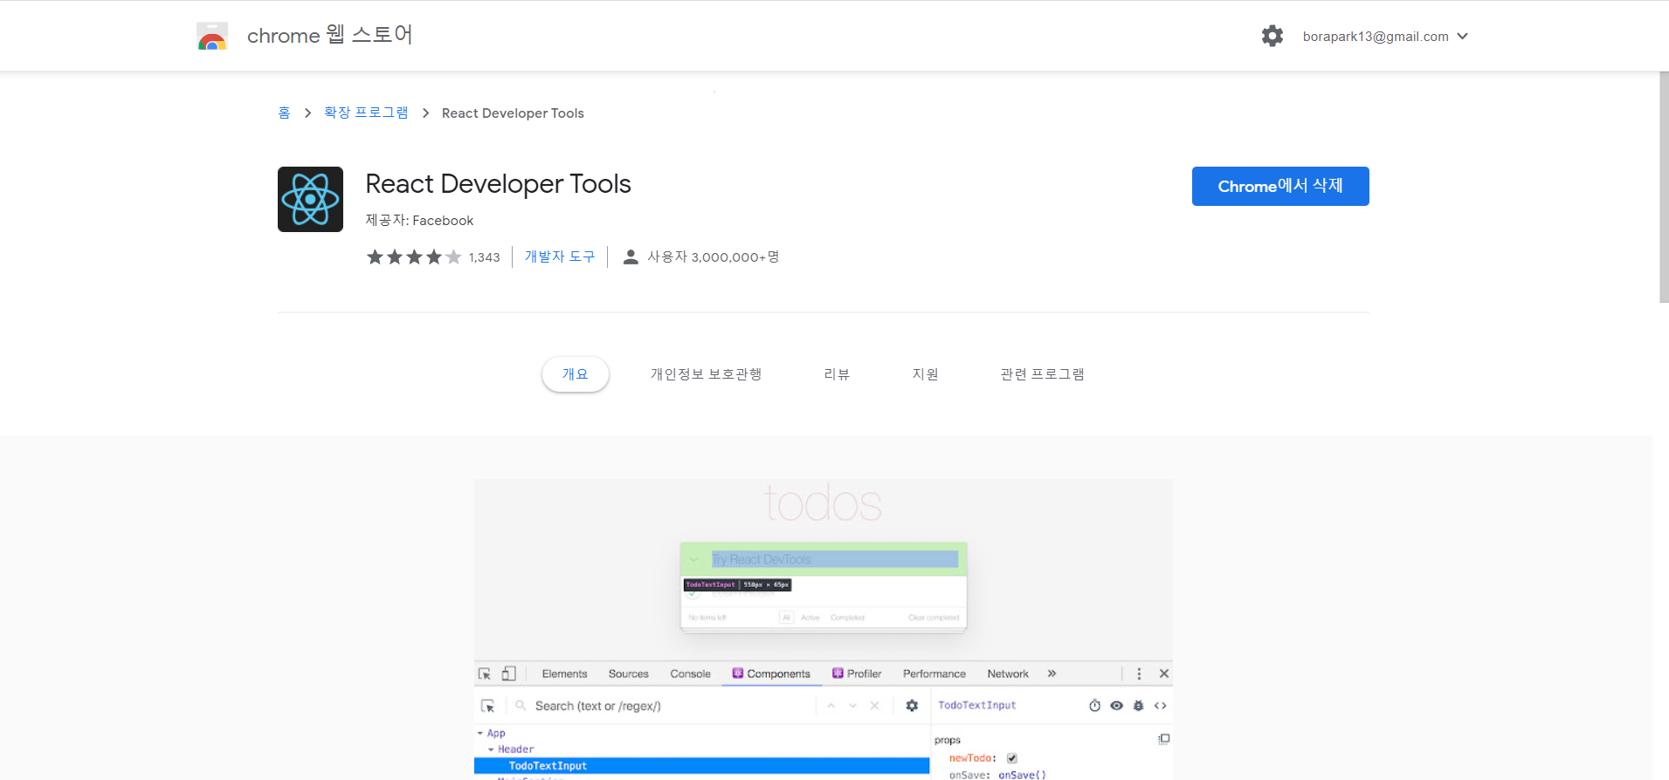Click the React Developer Tools atom icon
The width and height of the screenshot is (1669, 780).
click(310, 199)
